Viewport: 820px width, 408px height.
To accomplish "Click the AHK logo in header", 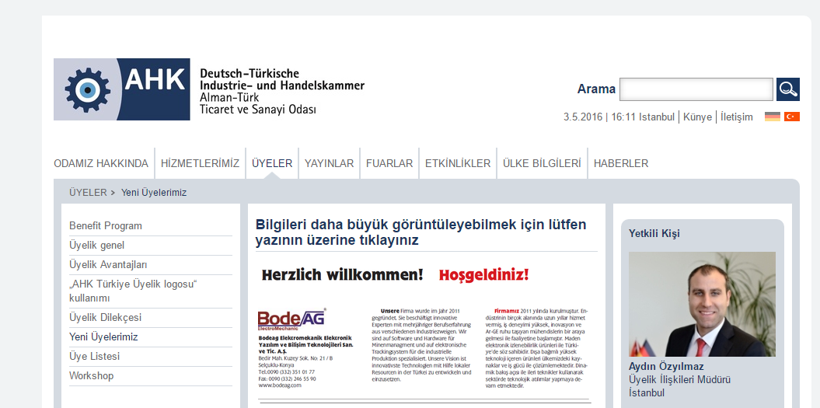I will (122, 89).
